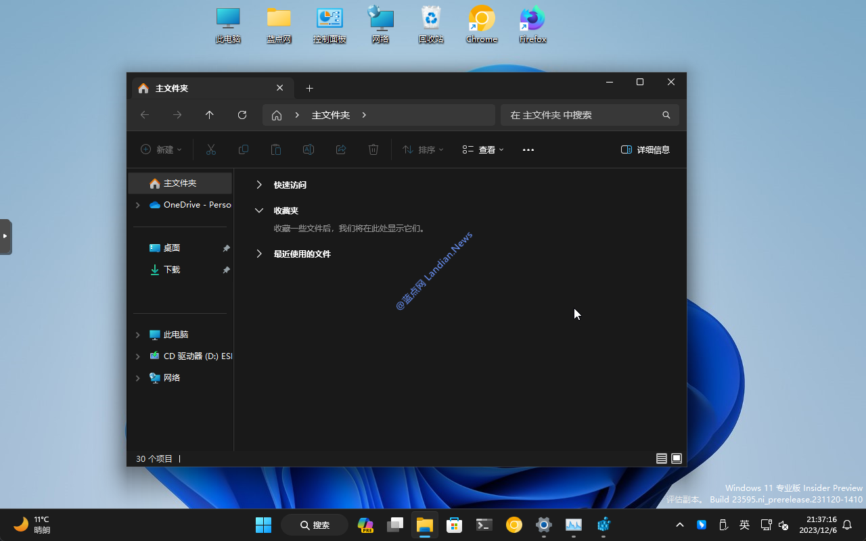This screenshot has height=541, width=866.
Task: Toggle the 详细信息 details pane
Action: [645, 149]
